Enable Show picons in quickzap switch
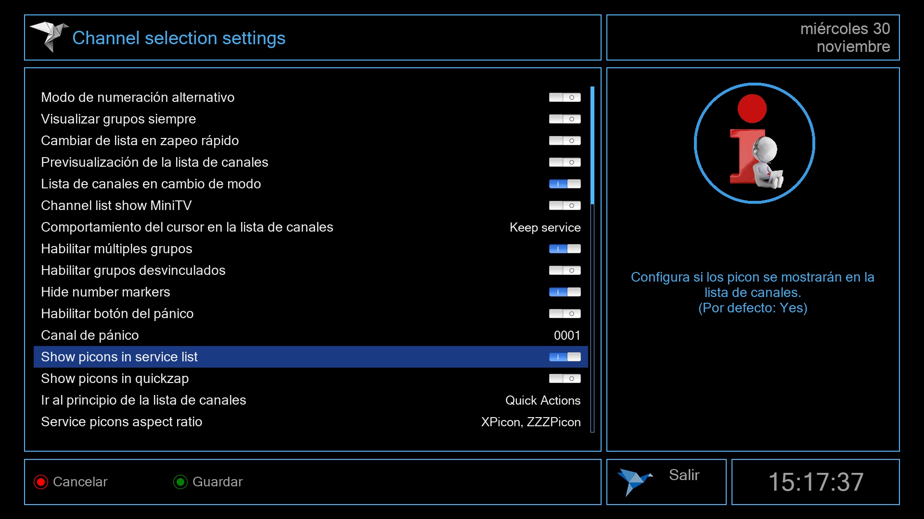The height and width of the screenshot is (519, 924). [565, 379]
